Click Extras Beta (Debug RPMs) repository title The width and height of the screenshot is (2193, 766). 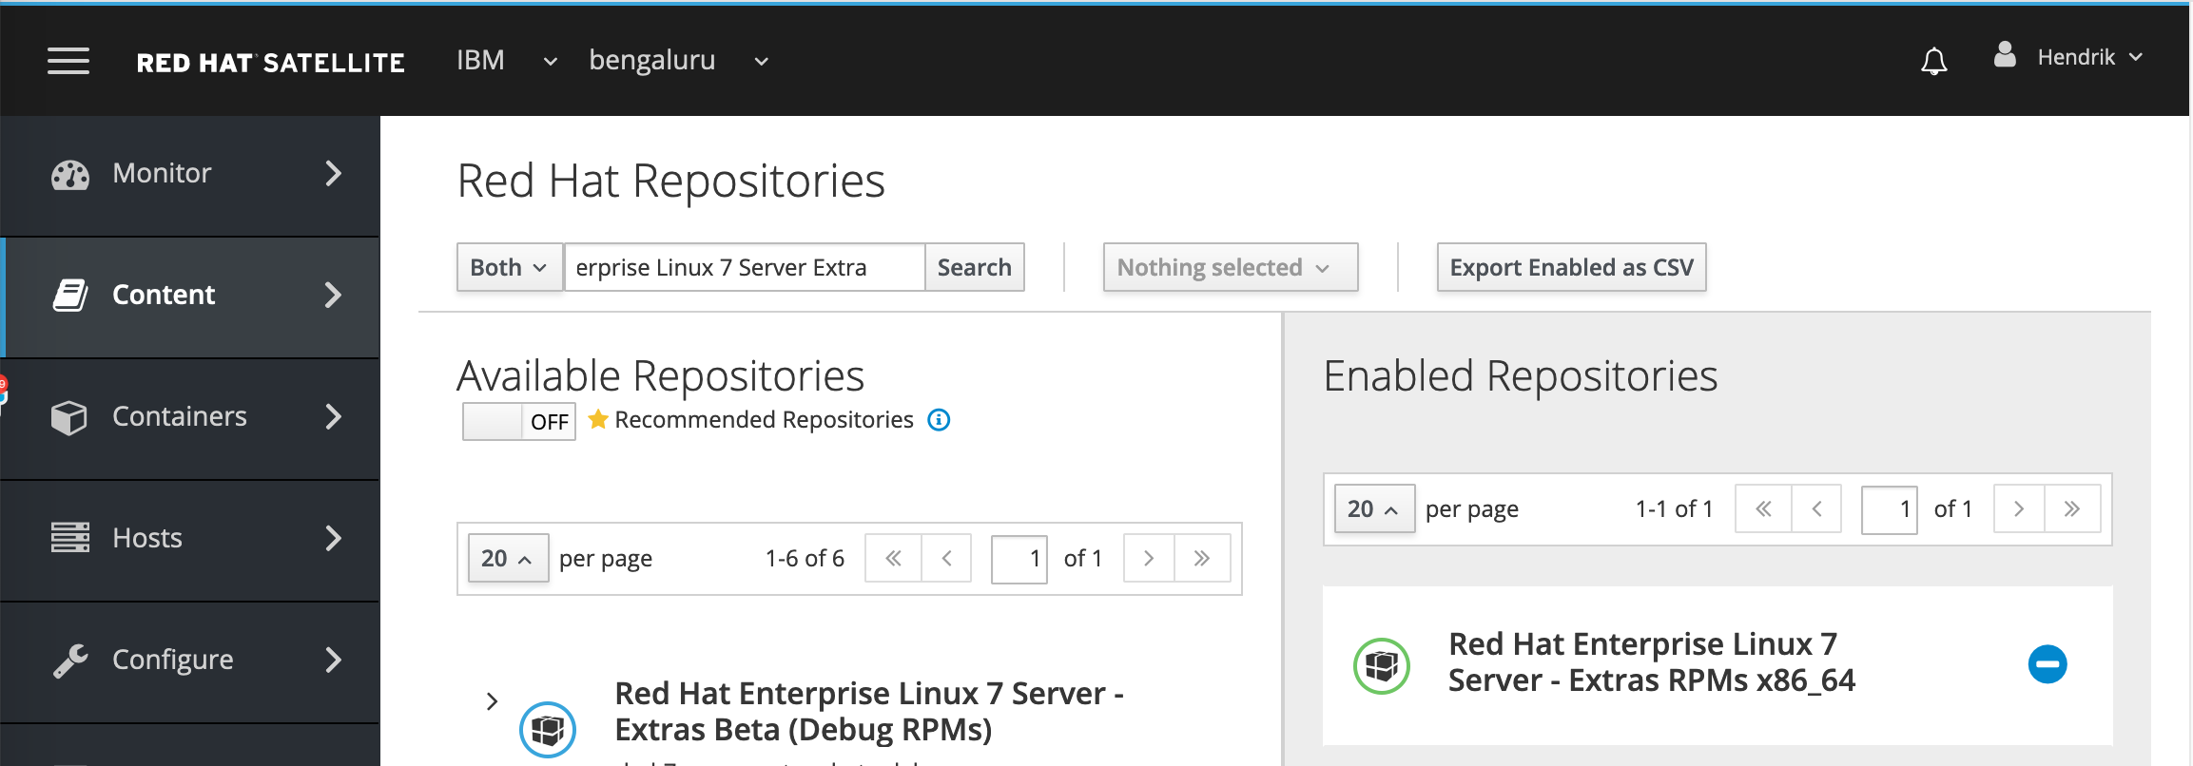point(869,712)
